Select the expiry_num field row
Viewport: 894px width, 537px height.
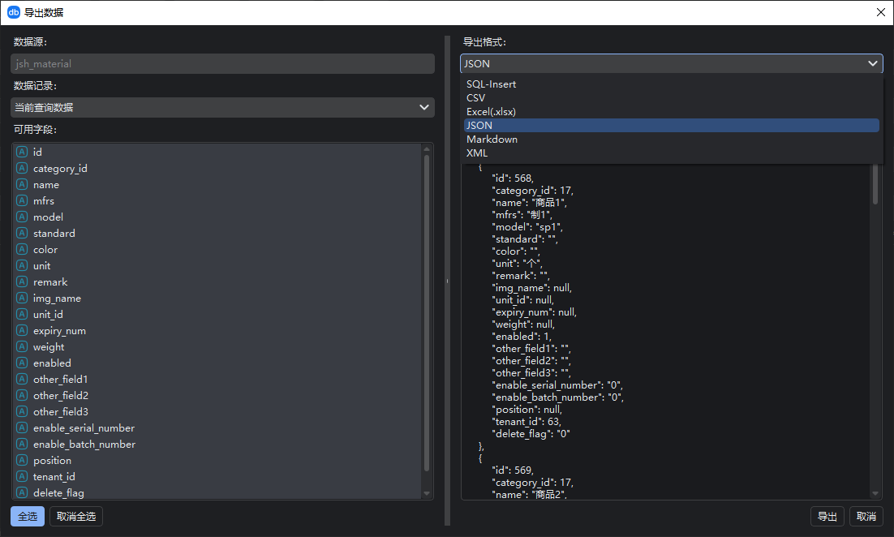pyautogui.click(x=217, y=331)
